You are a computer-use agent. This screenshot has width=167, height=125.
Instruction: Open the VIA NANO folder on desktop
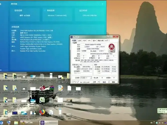[6, 90]
